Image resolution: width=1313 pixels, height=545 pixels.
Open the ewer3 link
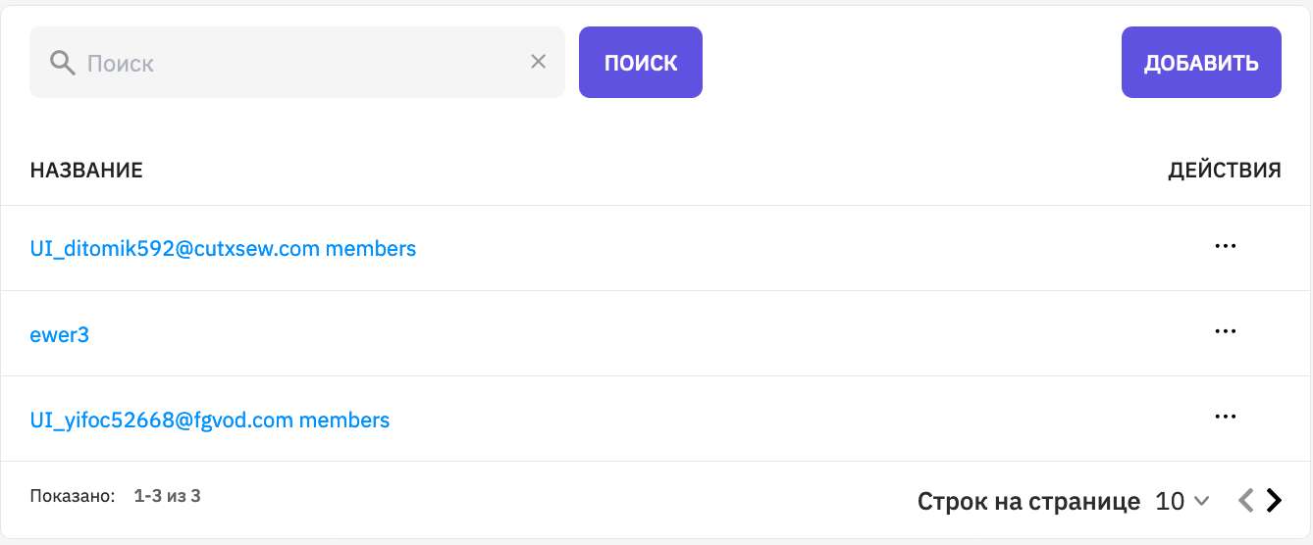tap(60, 335)
